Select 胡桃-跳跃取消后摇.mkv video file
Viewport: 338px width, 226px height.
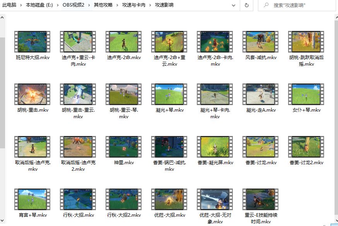(306, 49)
